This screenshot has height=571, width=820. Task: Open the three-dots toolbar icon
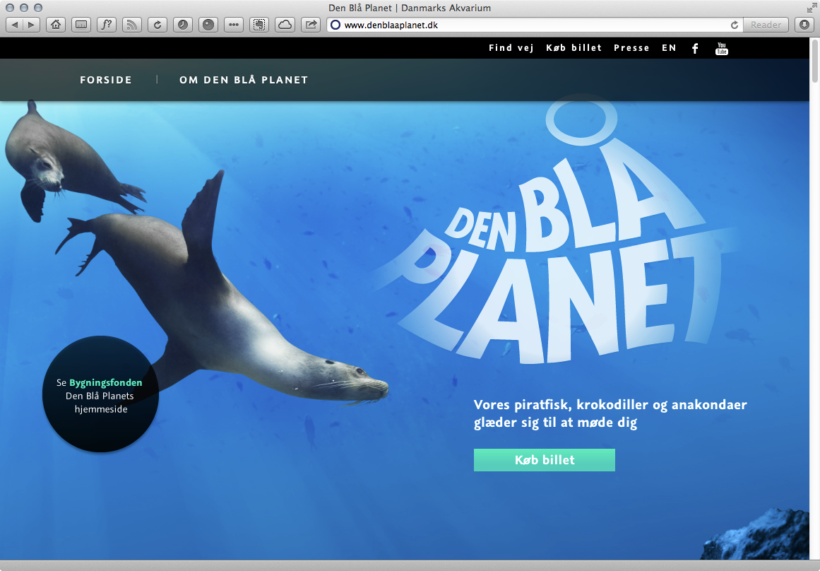click(x=234, y=25)
